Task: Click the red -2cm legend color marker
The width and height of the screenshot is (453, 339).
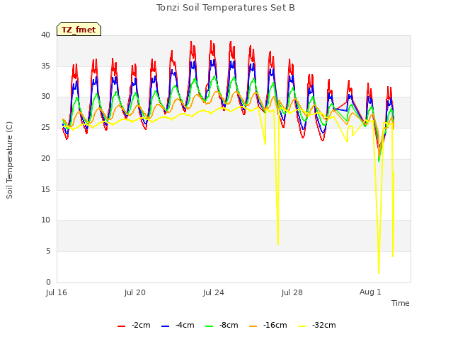Action: click(x=121, y=326)
